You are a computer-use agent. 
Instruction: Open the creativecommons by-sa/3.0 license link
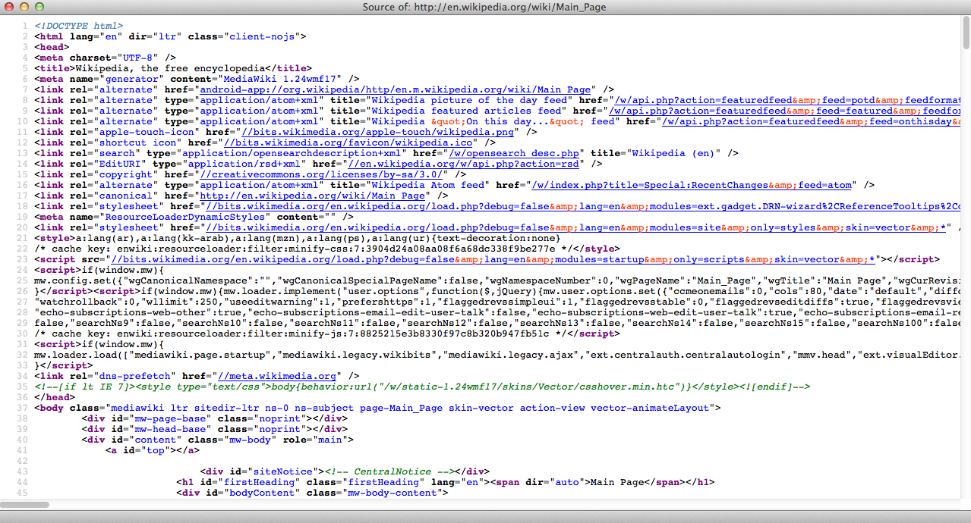click(x=320, y=174)
